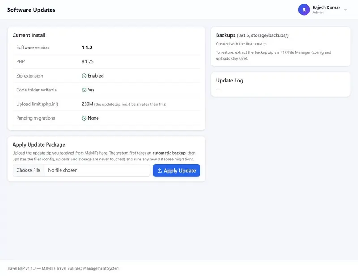The height and width of the screenshot is (276, 358).
Task: Click the upload icon in Apply Update
Action: point(160,171)
